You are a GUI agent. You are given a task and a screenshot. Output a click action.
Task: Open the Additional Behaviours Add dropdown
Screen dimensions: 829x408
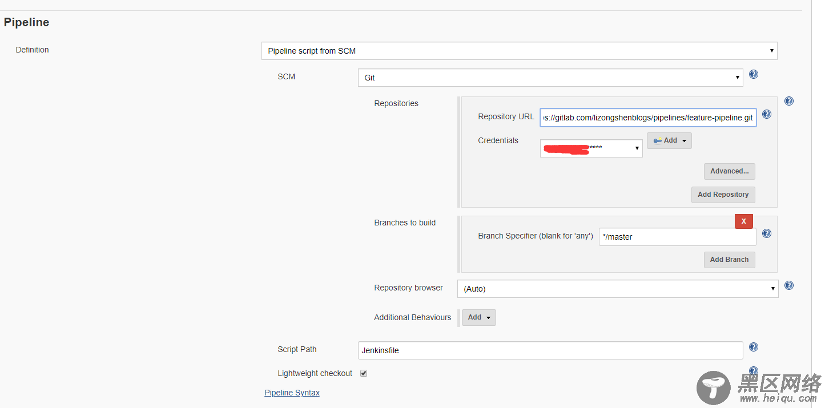point(478,317)
